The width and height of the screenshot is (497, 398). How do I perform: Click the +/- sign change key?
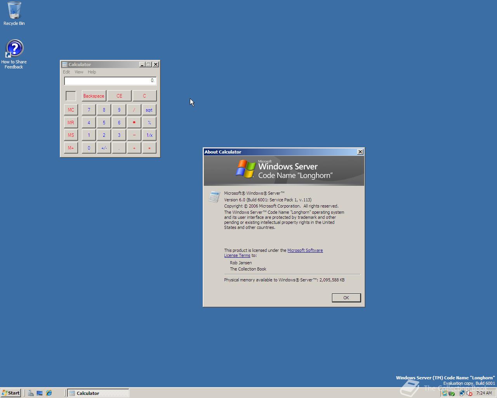(x=104, y=148)
